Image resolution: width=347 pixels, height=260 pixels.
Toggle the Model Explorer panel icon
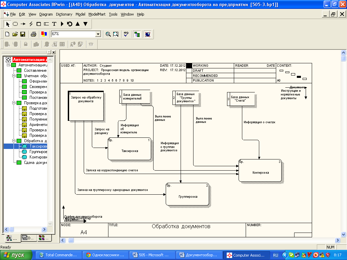pyautogui.click(x=137, y=34)
